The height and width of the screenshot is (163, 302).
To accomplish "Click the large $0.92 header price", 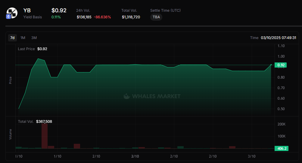I will coord(59,11).
